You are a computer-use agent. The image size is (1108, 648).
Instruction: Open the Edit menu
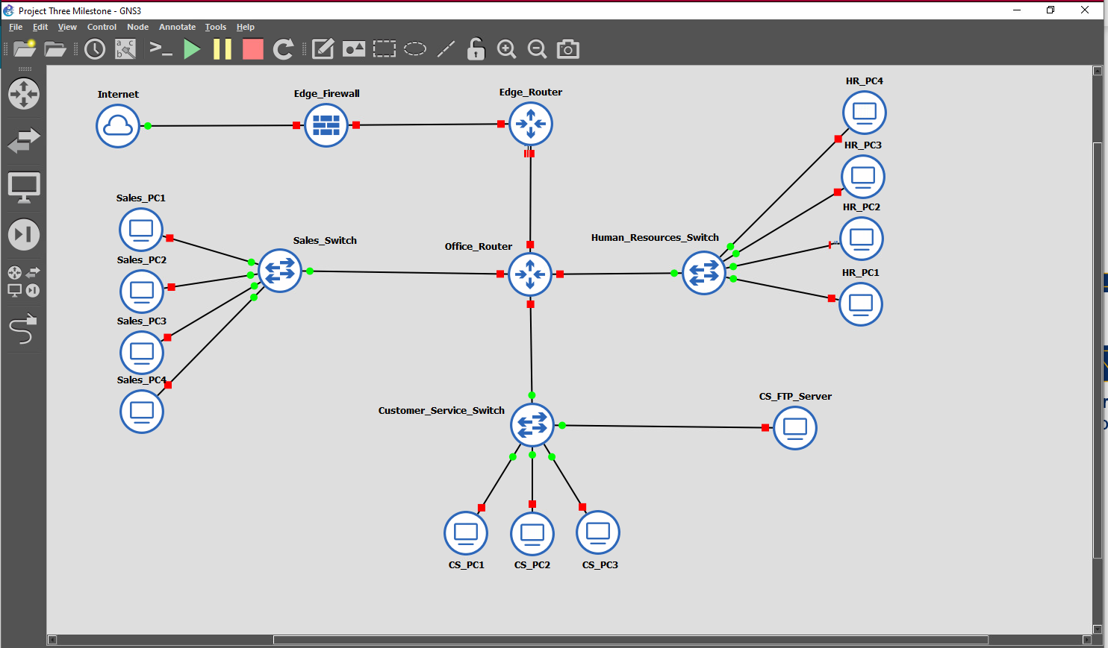click(x=40, y=27)
